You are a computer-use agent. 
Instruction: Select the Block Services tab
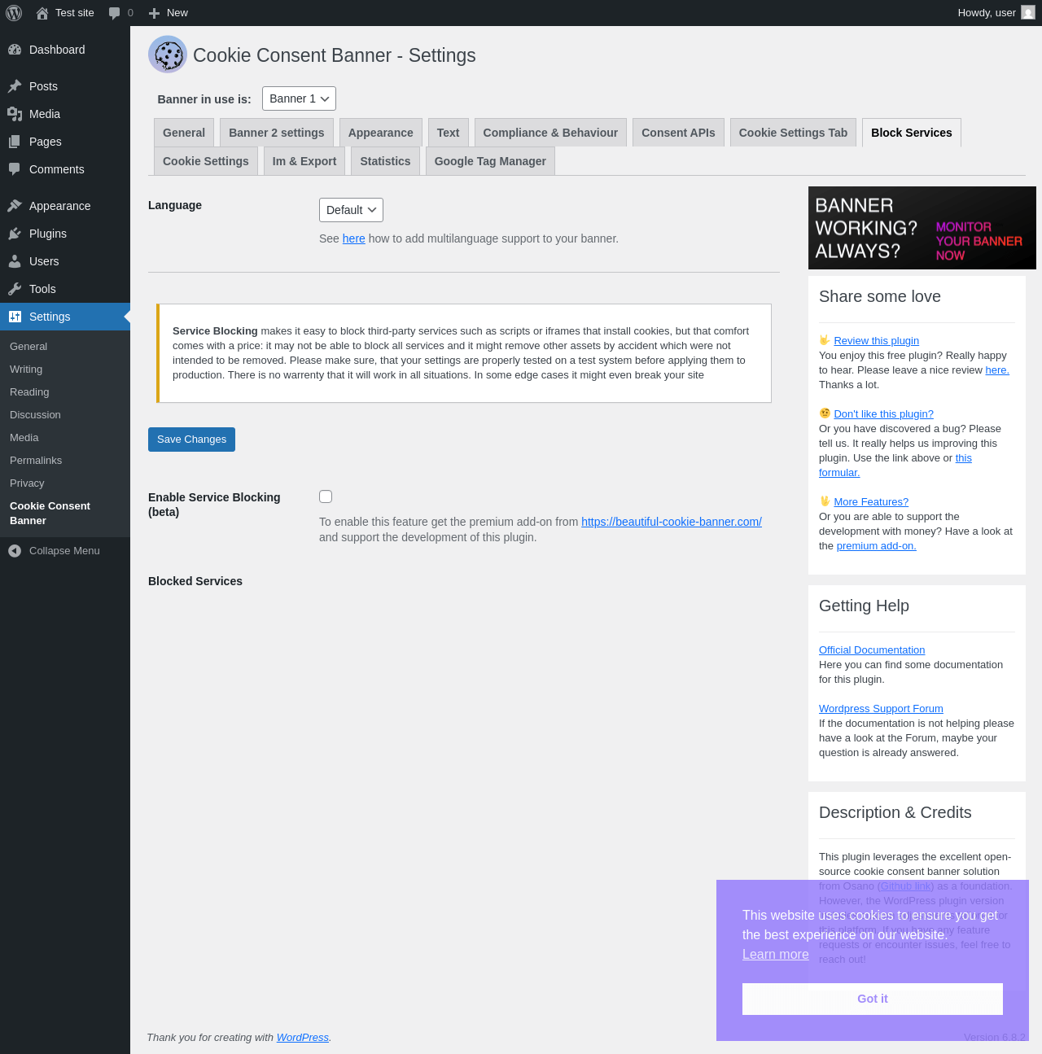912,133
